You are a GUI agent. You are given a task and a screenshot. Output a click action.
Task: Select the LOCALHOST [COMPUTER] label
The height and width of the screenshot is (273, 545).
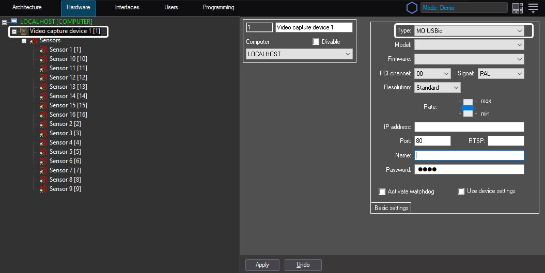tap(56, 22)
